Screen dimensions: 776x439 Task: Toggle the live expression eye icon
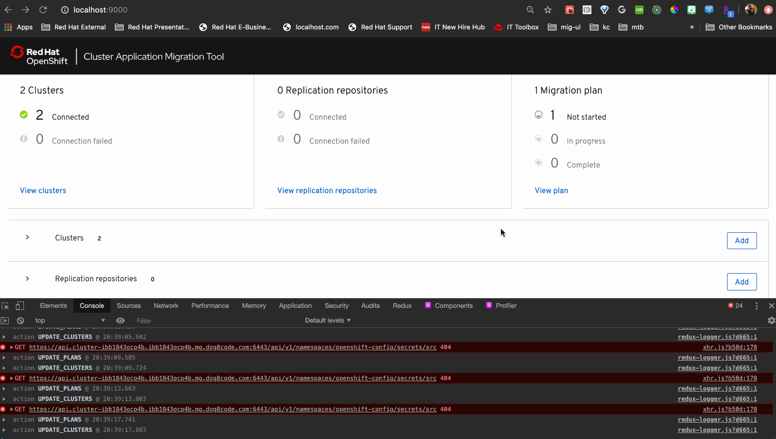point(120,320)
